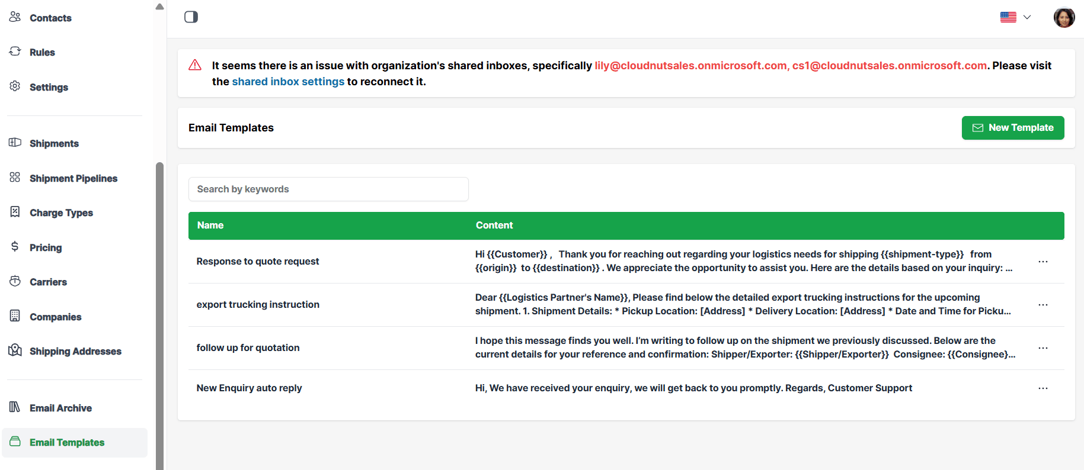Open options menu for Response to quote request

point(1043,262)
